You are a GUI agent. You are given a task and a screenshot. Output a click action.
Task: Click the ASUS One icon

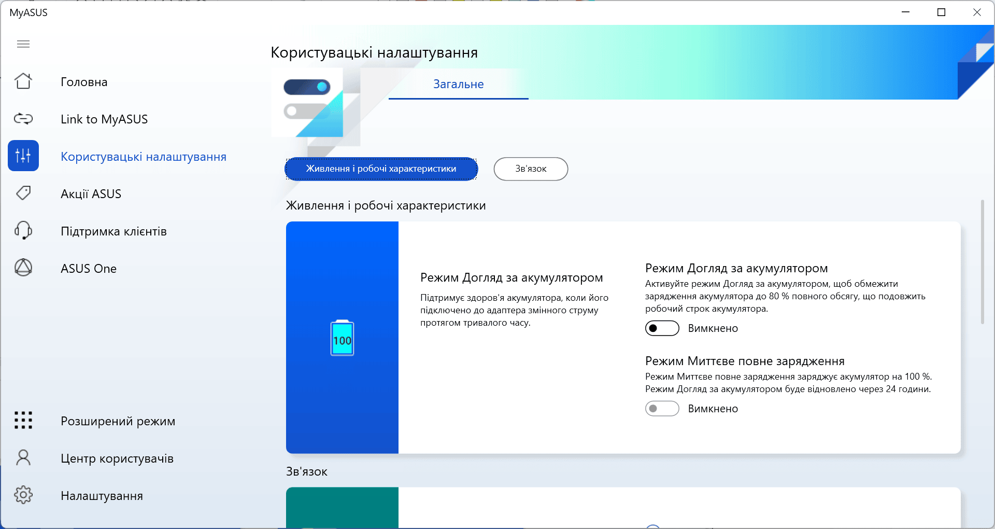pos(23,268)
